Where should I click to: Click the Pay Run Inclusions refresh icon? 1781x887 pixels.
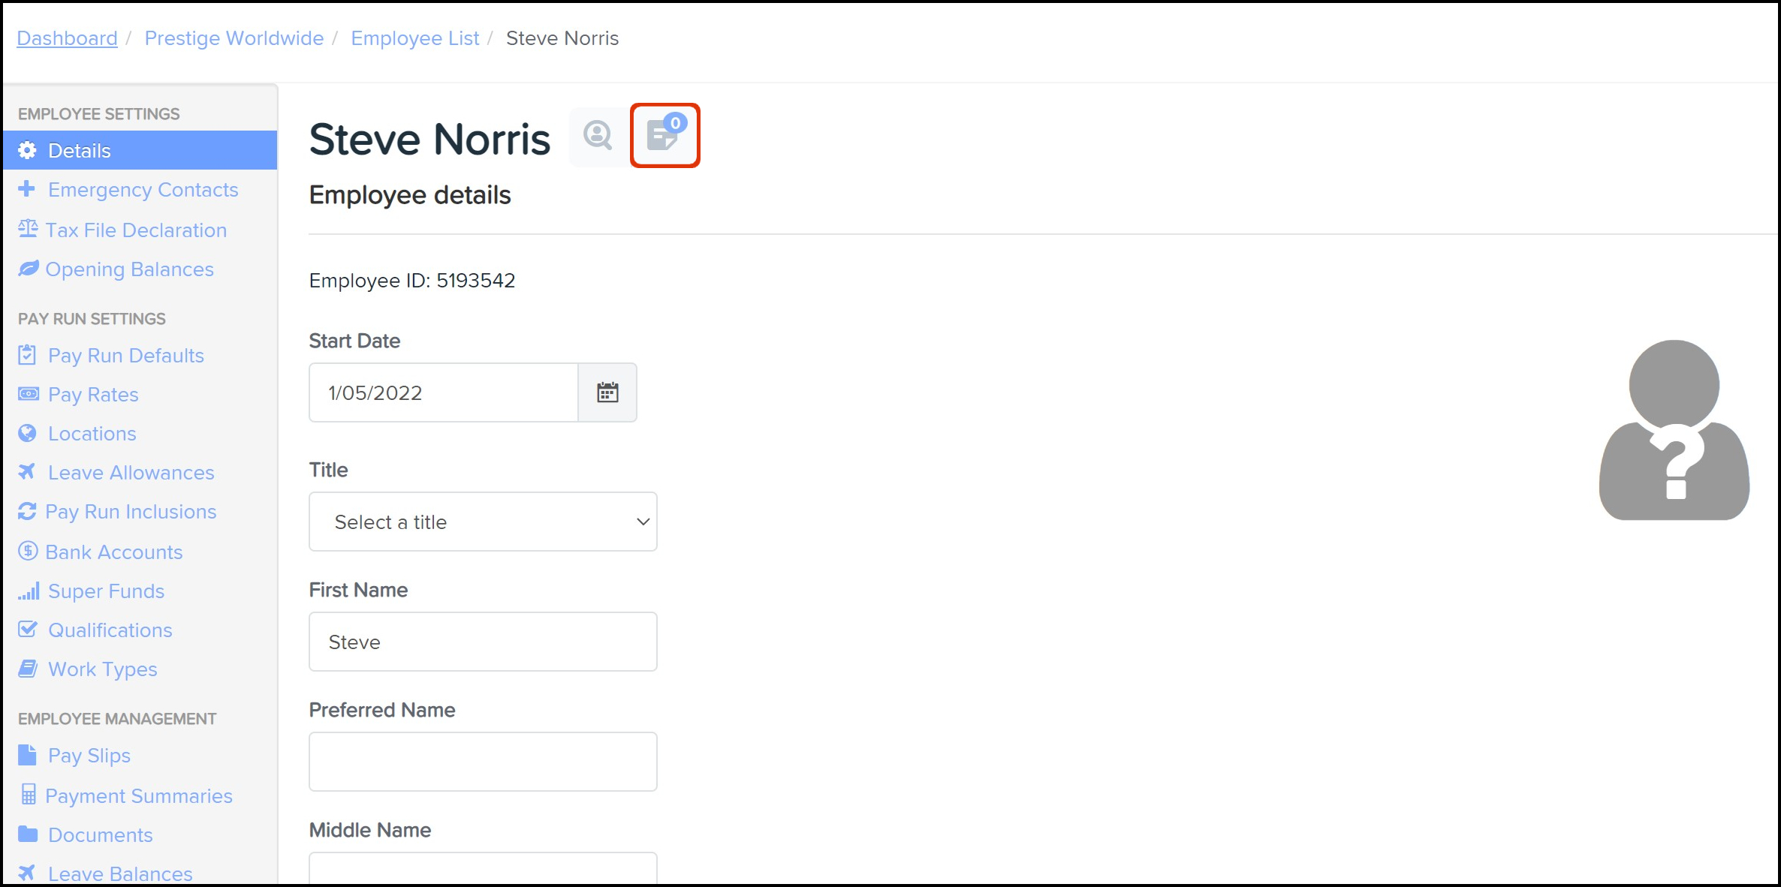tap(27, 511)
